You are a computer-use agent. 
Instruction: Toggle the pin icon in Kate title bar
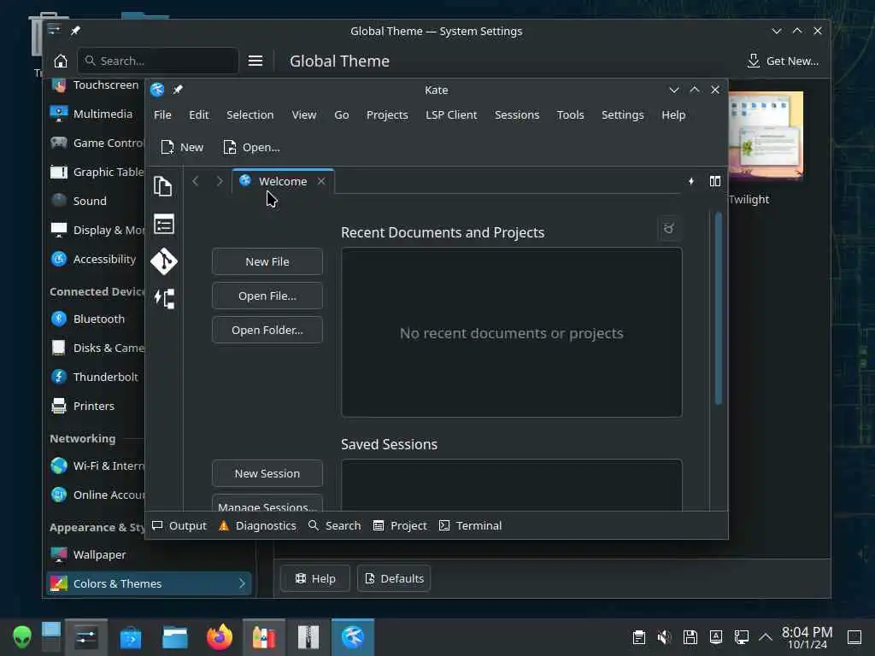point(178,90)
